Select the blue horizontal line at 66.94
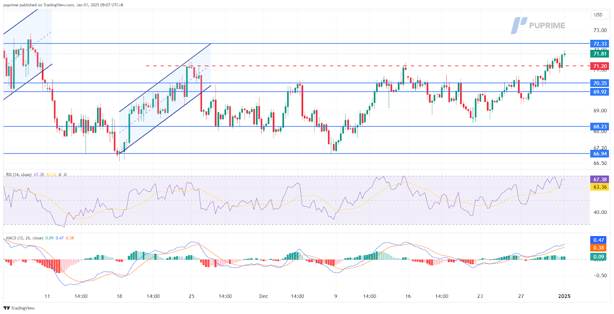The height and width of the screenshot is (314, 614). tap(296, 153)
